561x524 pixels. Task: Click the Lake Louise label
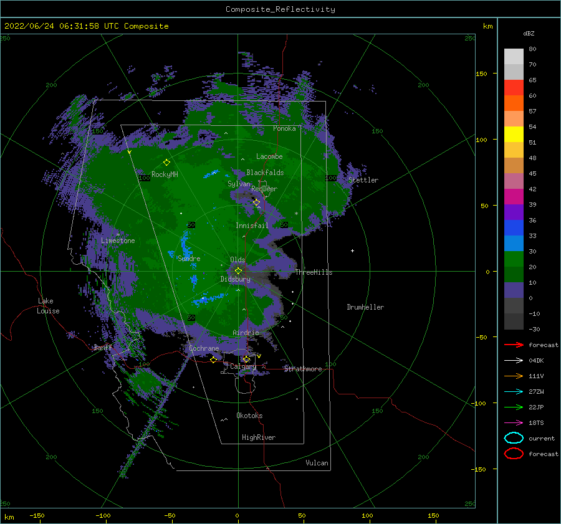tap(48, 306)
